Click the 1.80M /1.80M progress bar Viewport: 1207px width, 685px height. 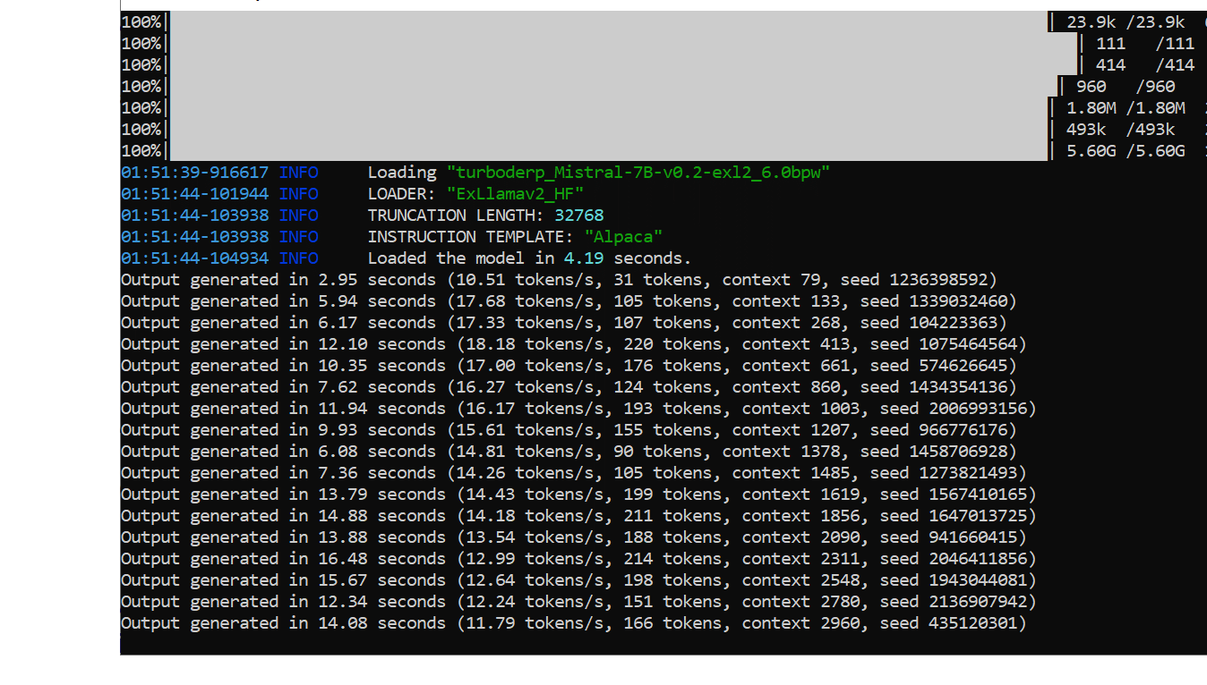609,108
